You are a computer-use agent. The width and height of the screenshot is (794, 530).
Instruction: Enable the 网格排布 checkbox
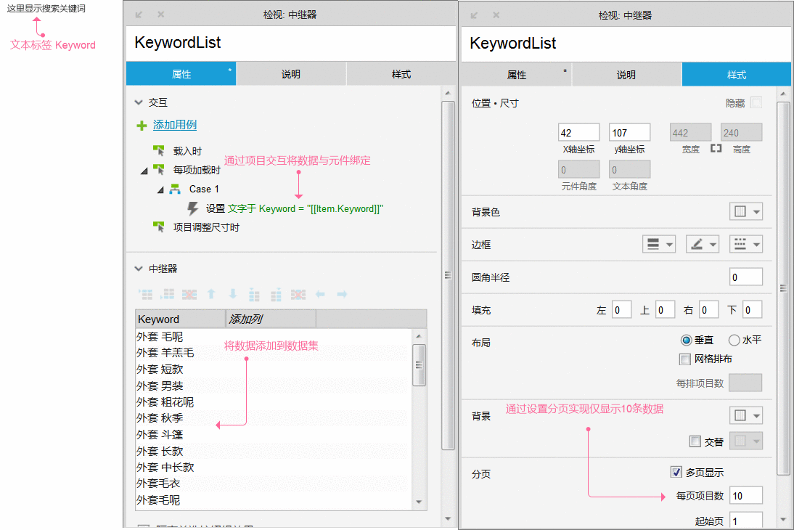point(684,359)
